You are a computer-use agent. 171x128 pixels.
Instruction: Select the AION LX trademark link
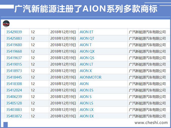(87, 110)
